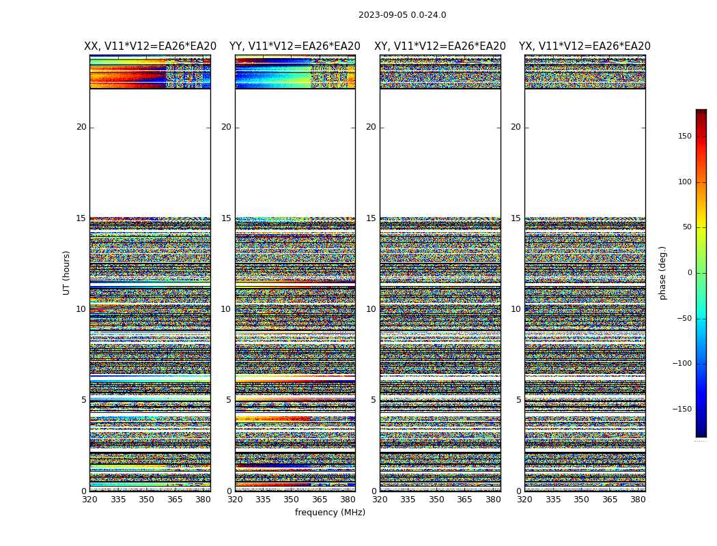
Task: Click the 15 hour tick of XX panel
Action: click(x=81, y=218)
